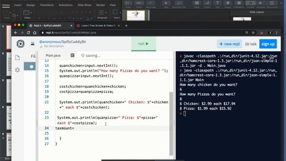Select slide 4 thumbnail in PowerPoint
The width and height of the screenshot is (286, 161).
point(9,117)
